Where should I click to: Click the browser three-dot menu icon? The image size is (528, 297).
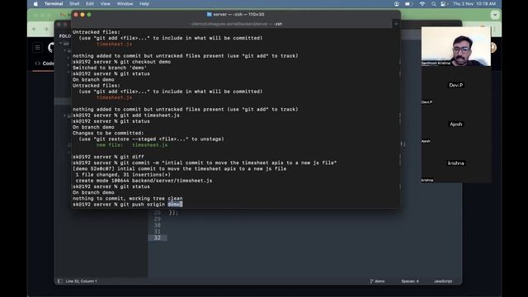[495, 30]
